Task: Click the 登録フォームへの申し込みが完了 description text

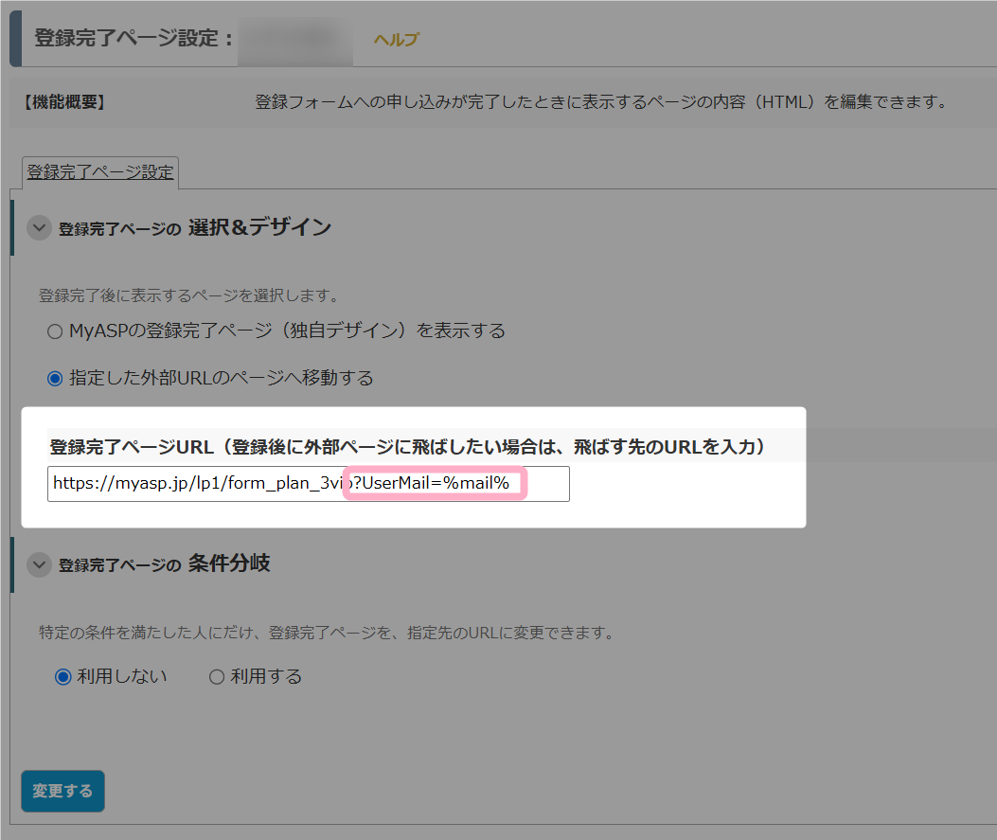Action: [x=603, y=101]
